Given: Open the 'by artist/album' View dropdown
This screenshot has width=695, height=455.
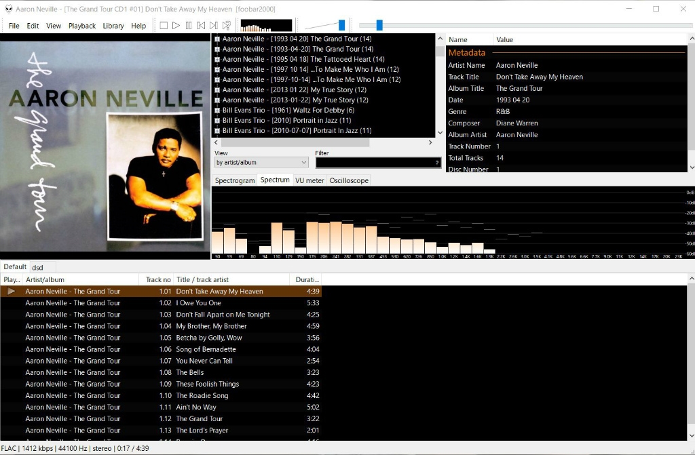Looking at the screenshot, I should point(261,163).
